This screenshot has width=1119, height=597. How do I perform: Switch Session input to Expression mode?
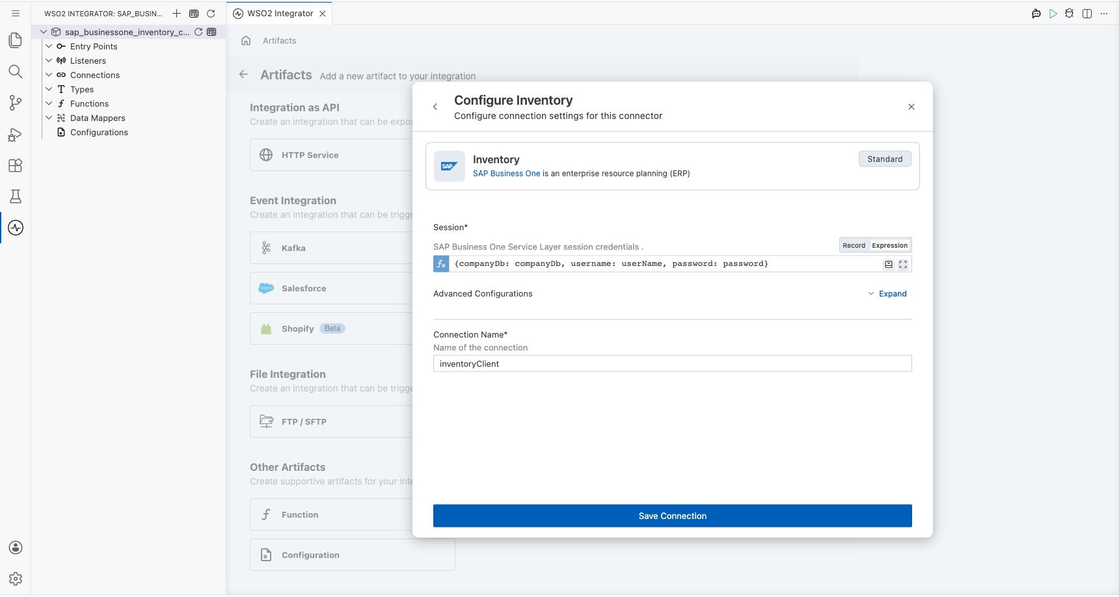point(889,245)
